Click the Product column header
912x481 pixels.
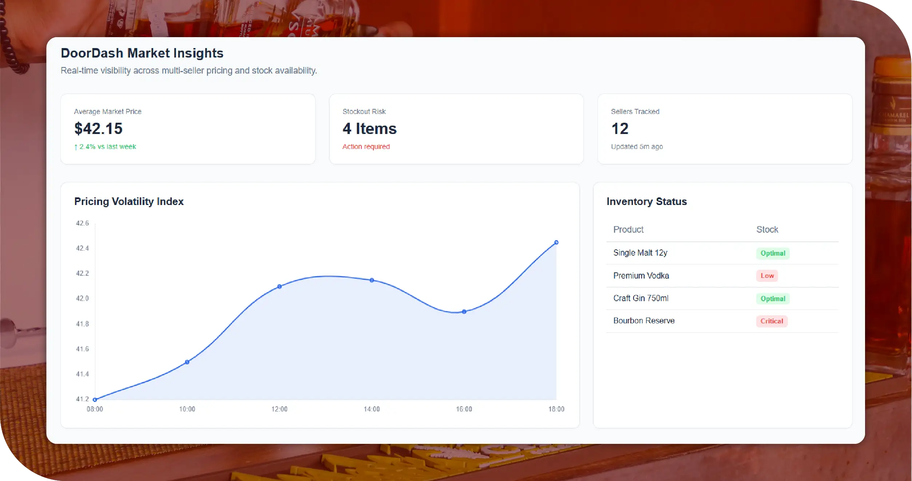coord(628,229)
